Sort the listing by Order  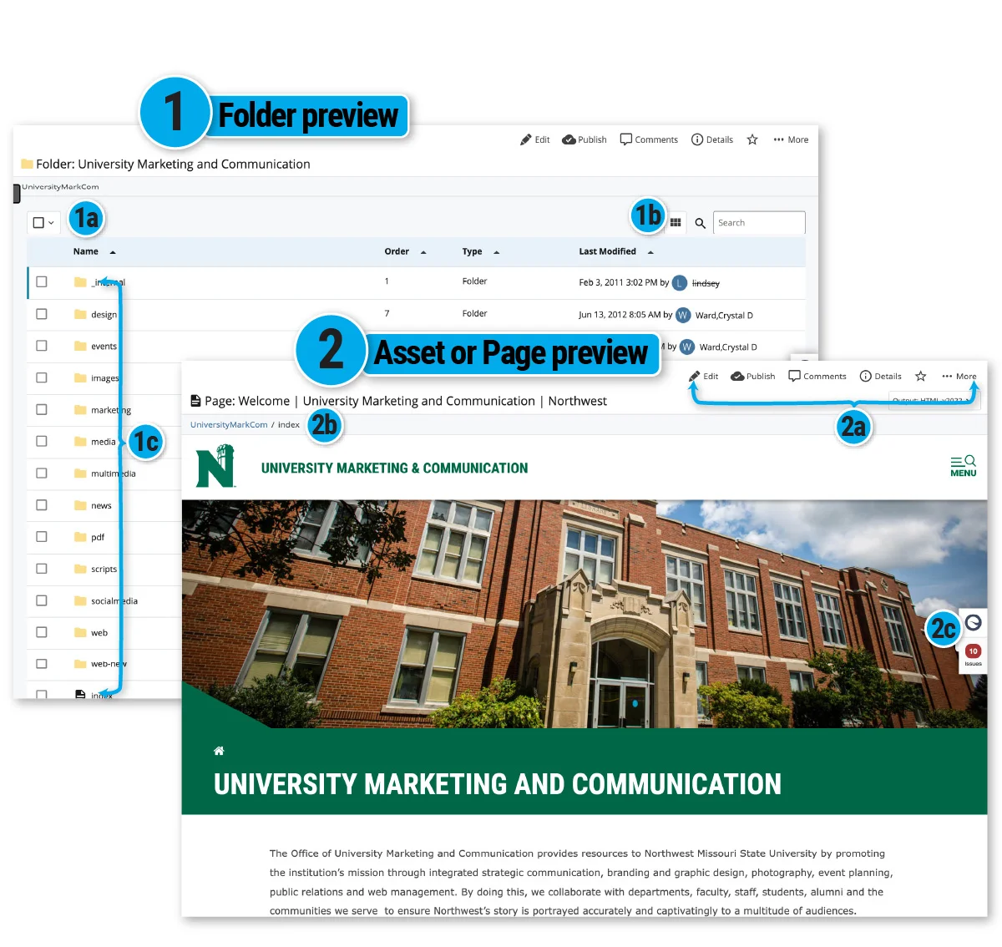(x=405, y=251)
